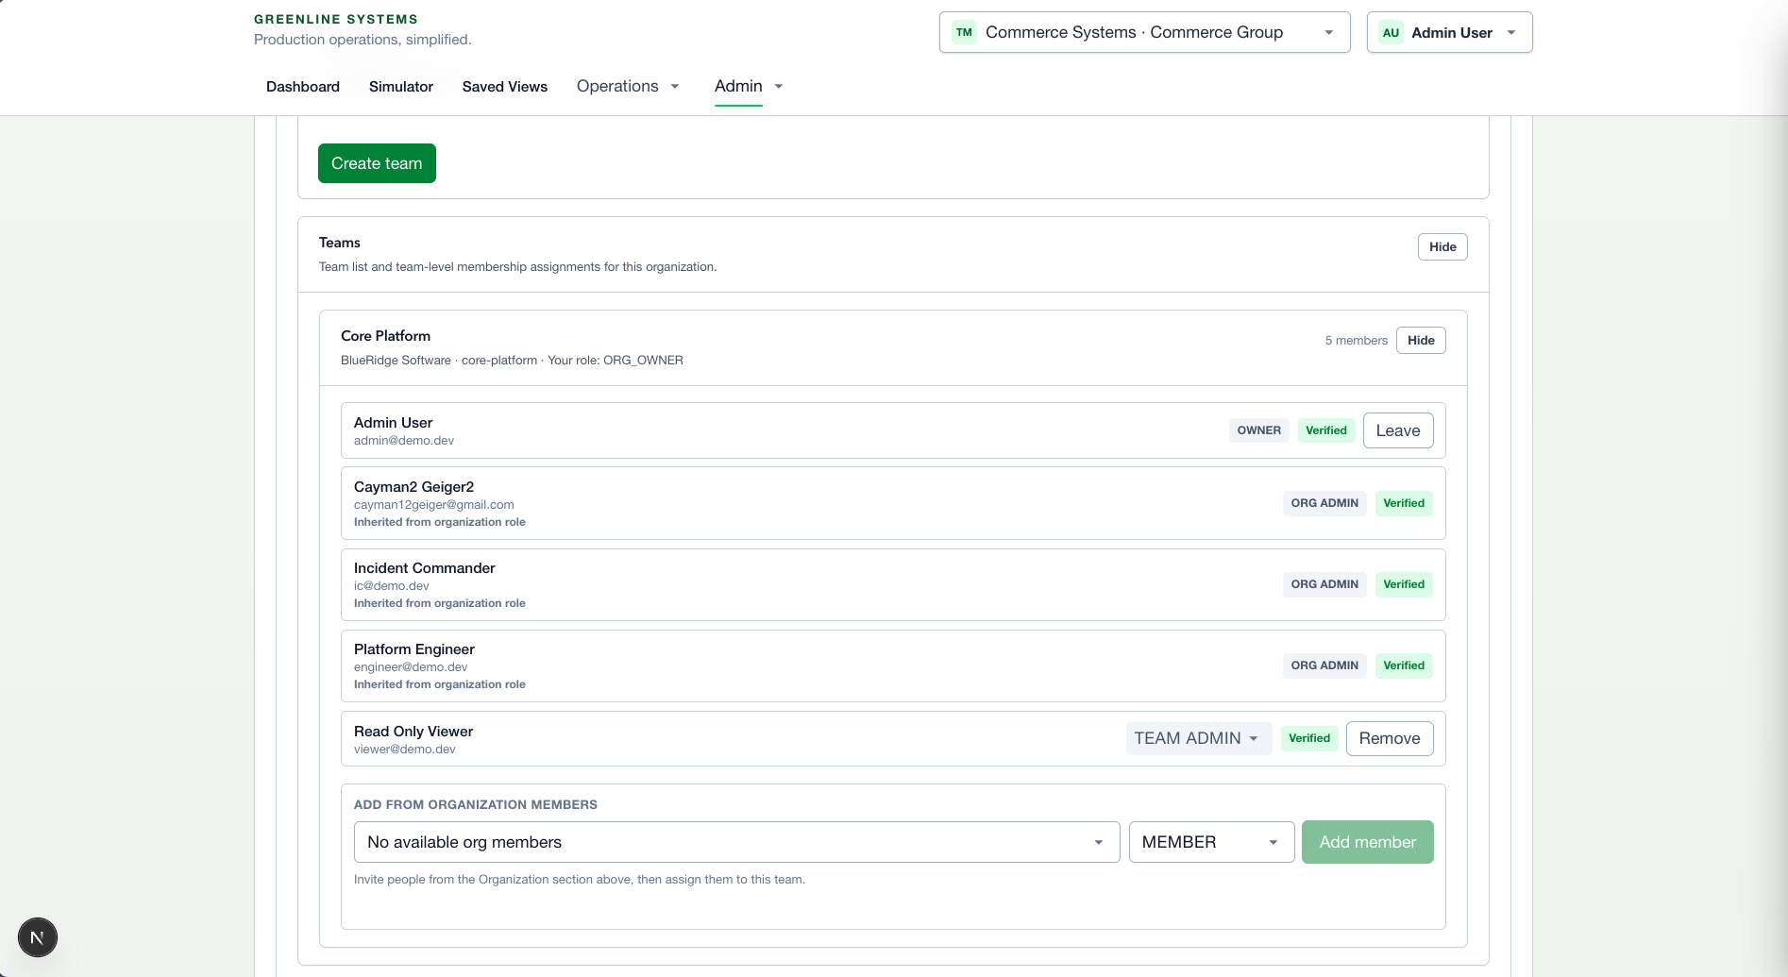The height and width of the screenshot is (977, 1788).
Task: Click the Next.js dev tools icon
Action: pyautogui.click(x=38, y=937)
